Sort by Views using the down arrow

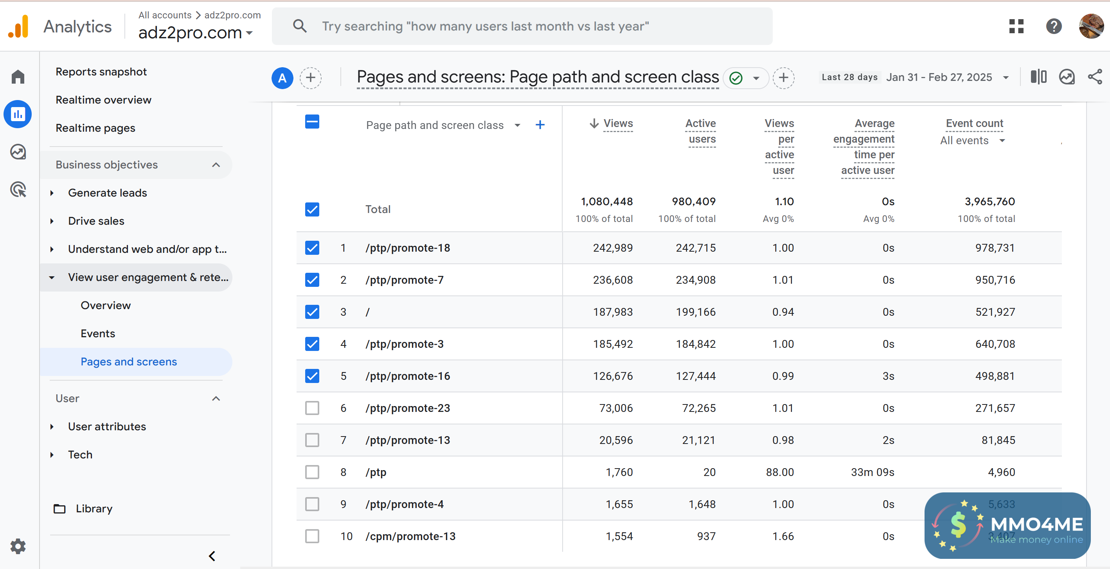(x=594, y=123)
